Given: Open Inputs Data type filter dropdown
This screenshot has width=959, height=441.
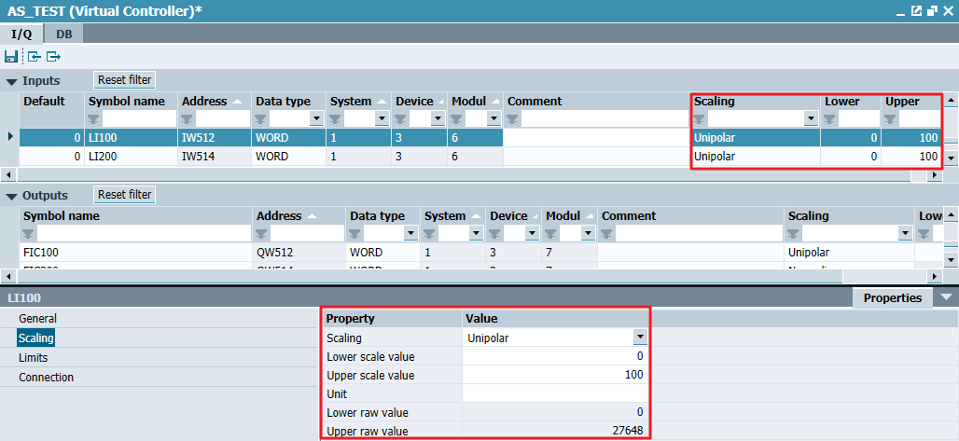Looking at the screenshot, I should click(317, 118).
